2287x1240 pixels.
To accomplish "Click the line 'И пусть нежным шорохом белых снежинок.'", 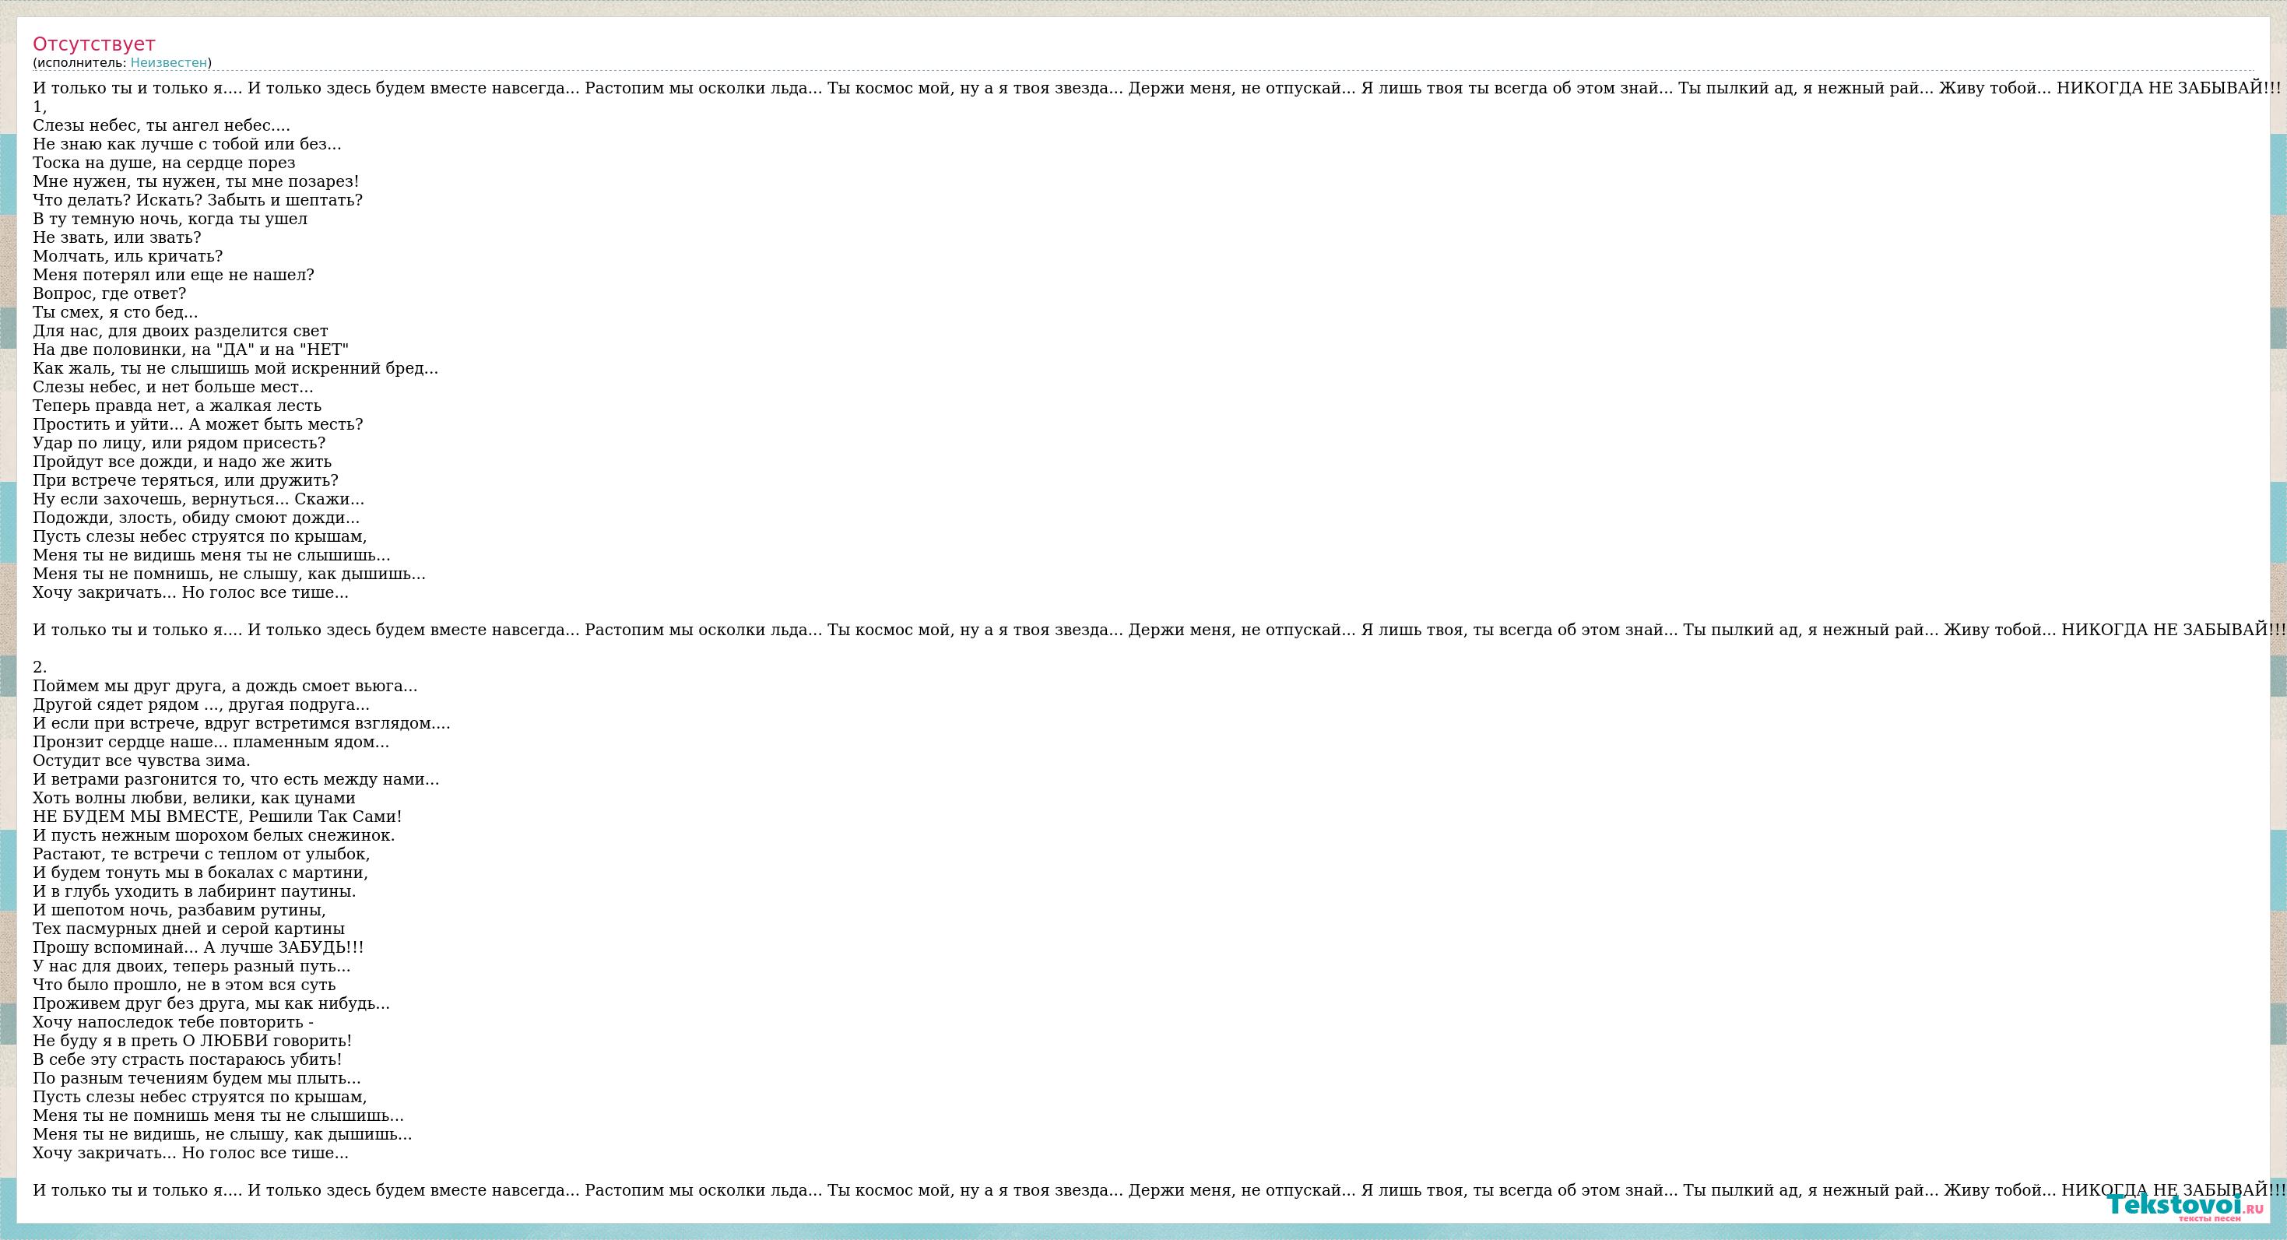I will coord(214,835).
